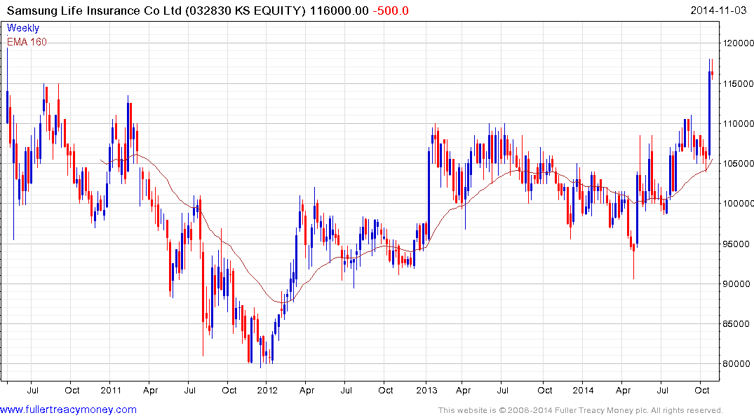This screenshot has height=420, width=754.
Task: Click the 115000 price axis label
Action: coord(739,83)
